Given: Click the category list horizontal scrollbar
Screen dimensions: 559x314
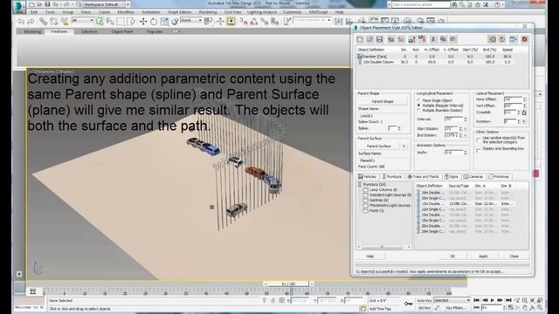Looking at the screenshot, I should point(384,247).
